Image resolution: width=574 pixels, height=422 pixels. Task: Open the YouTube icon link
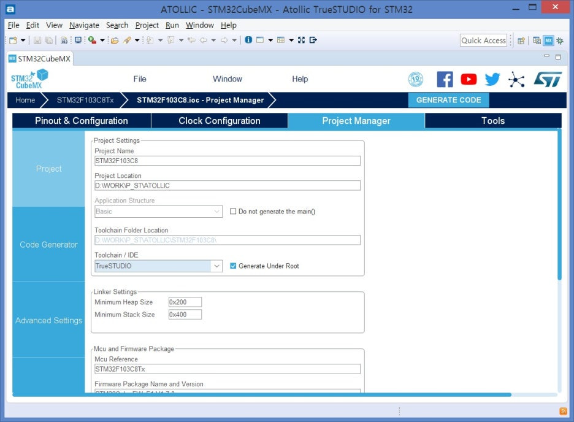(x=469, y=79)
